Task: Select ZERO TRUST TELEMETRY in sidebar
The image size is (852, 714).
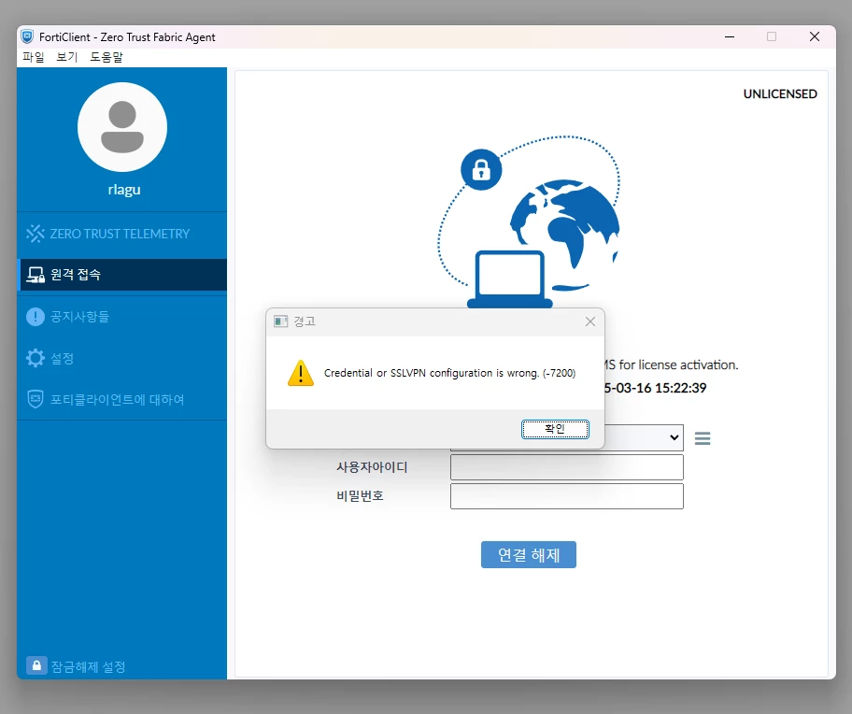Action: (x=121, y=234)
